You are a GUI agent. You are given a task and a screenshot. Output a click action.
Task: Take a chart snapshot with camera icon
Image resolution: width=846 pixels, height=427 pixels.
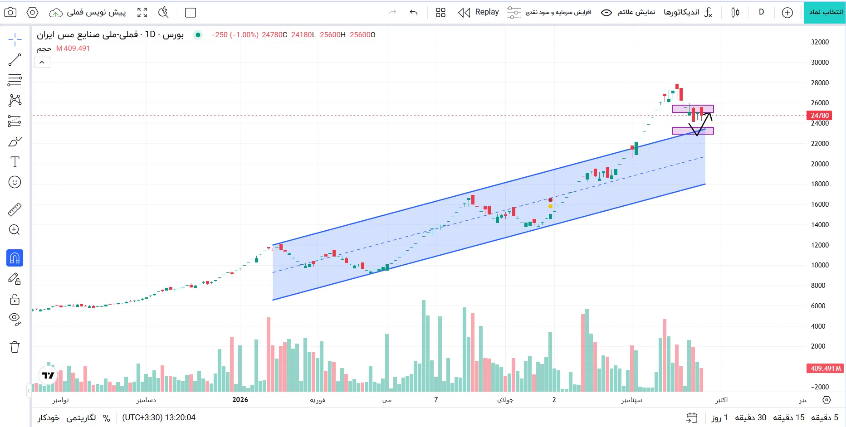(x=10, y=13)
